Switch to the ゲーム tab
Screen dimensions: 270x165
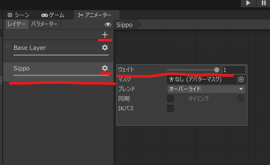pos(53,15)
